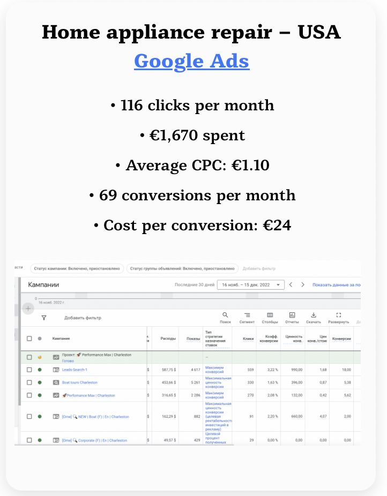Click the Столбцы columns icon
The width and height of the screenshot is (387, 496).
pos(270,315)
